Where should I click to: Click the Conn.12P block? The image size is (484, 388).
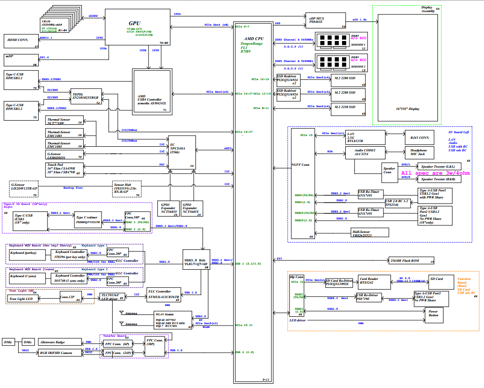click(71, 297)
